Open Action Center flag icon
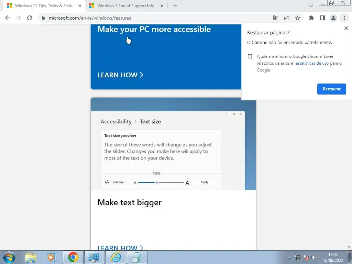This screenshot has height=264, width=352. pyautogui.click(x=306, y=257)
